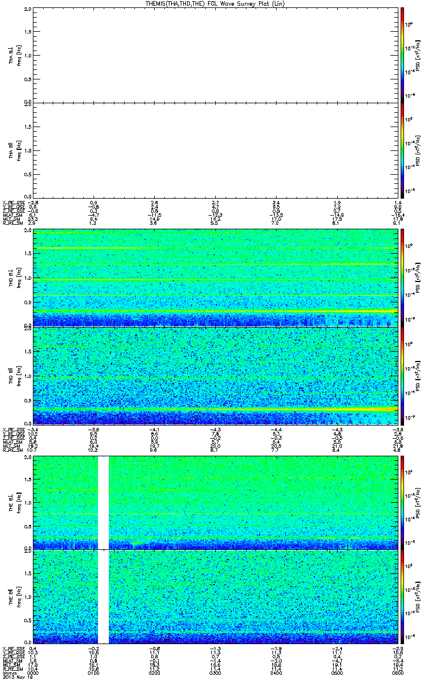The height and width of the screenshot is (681, 425).
Task: Click the white data gap in THE B-perp
Action: click(x=103, y=503)
